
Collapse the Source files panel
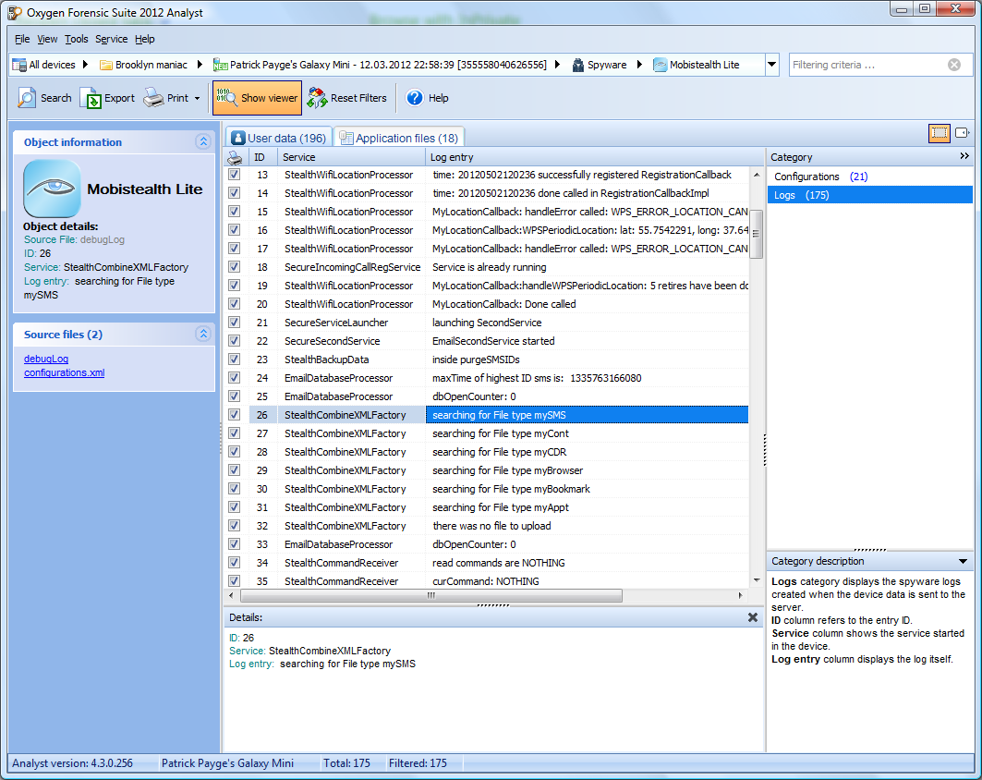coord(203,335)
